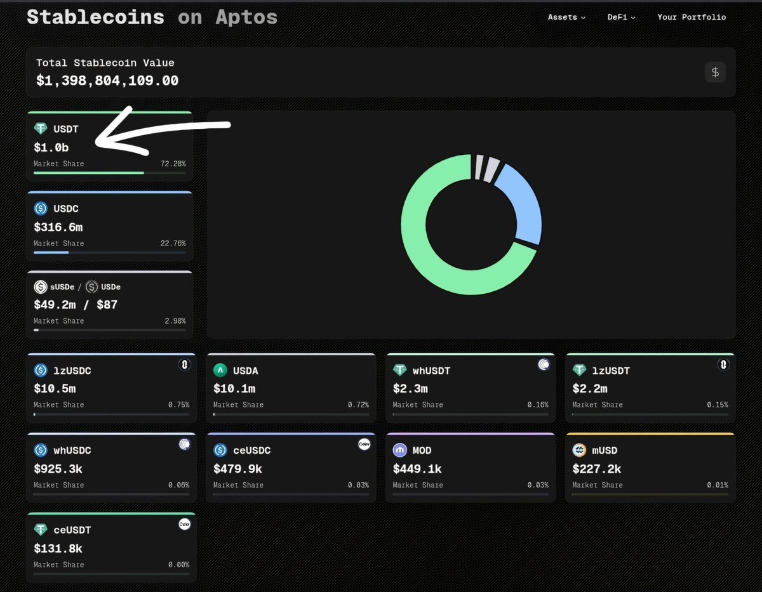Click the Stablecoins on Aptos title
Viewport: 762px width, 592px height.
152,17
